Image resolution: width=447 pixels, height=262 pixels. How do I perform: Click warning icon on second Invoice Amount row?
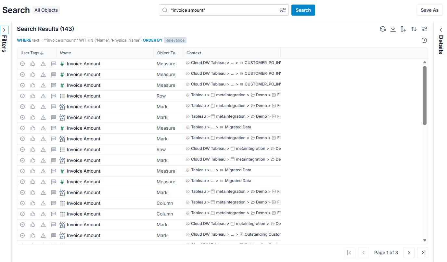[43, 74]
